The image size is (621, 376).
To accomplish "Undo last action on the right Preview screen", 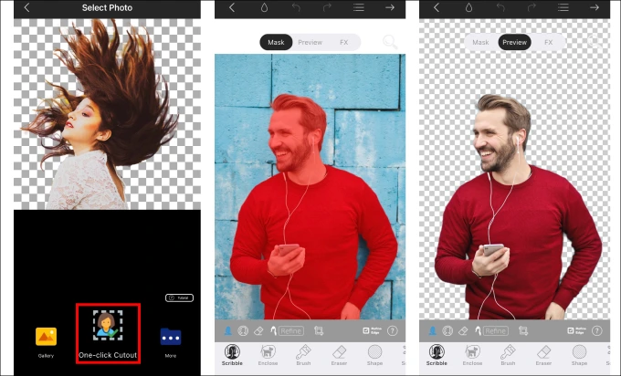I will (x=500, y=7).
